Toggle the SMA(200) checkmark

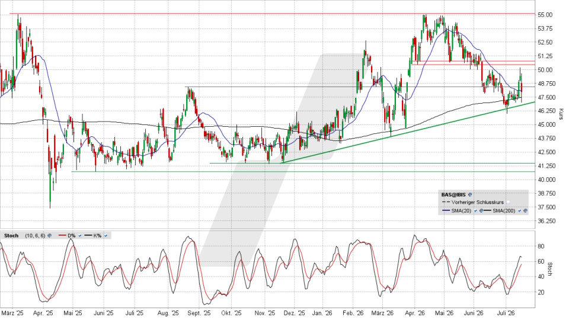click(519, 211)
